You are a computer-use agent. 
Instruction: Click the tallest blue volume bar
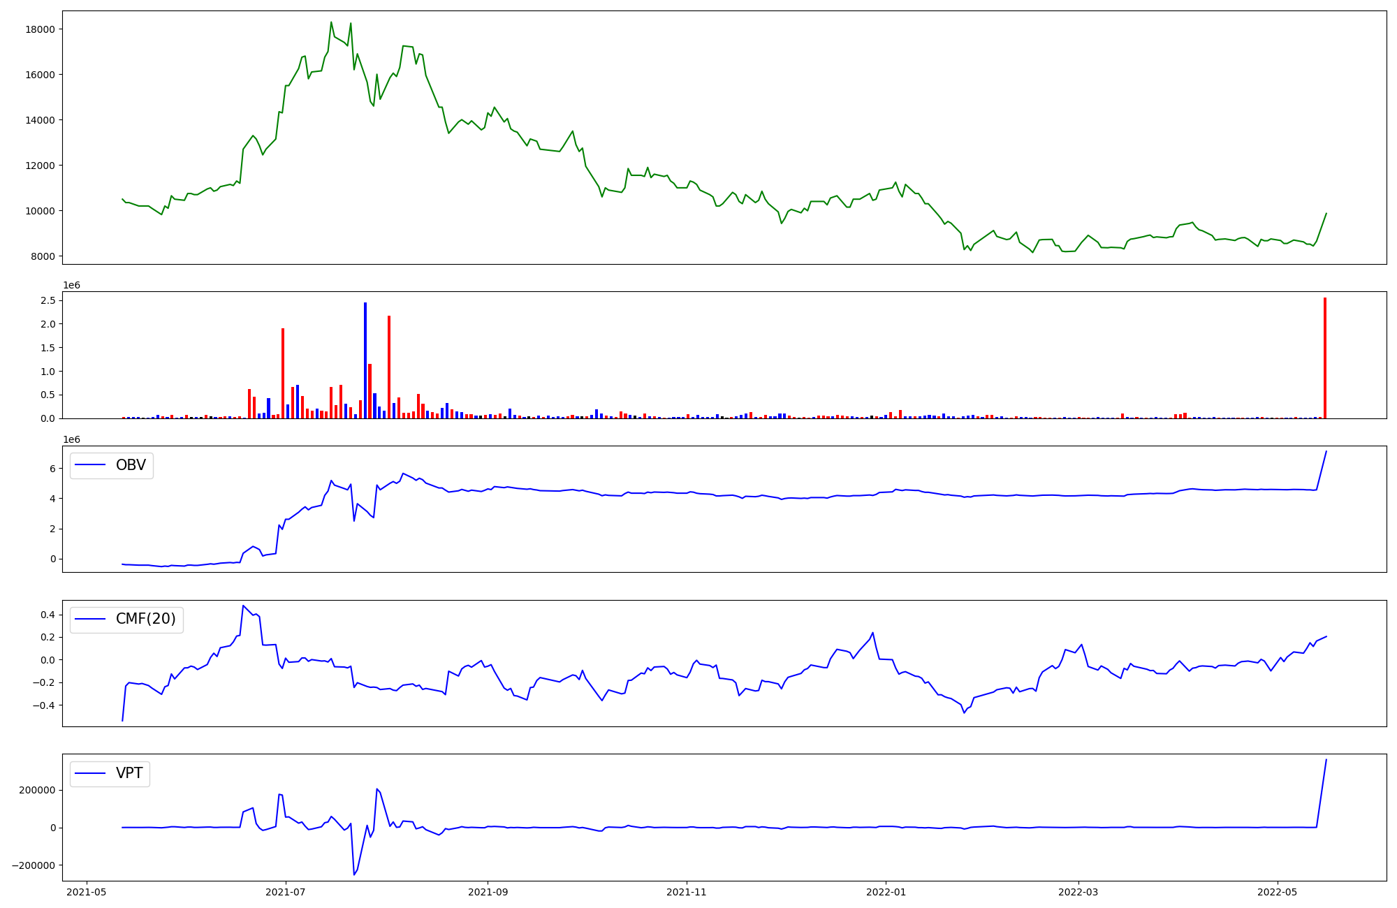(365, 360)
